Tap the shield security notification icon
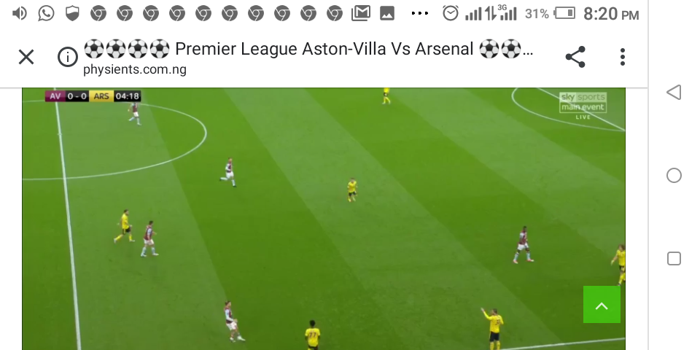Screen dimensions: 700x350 tap(72, 13)
